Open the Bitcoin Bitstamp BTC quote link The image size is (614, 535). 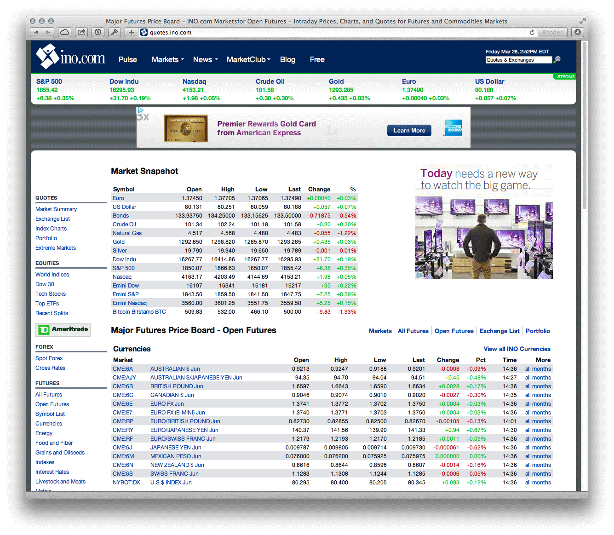pos(139,312)
